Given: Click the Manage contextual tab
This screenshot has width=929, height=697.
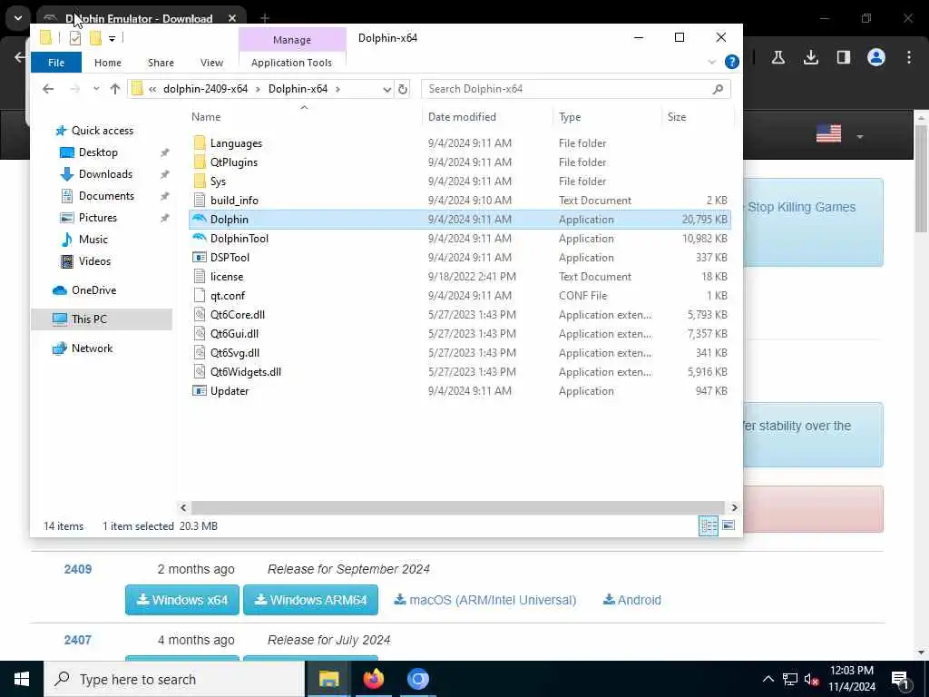Looking at the screenshot, I should 292,40.
